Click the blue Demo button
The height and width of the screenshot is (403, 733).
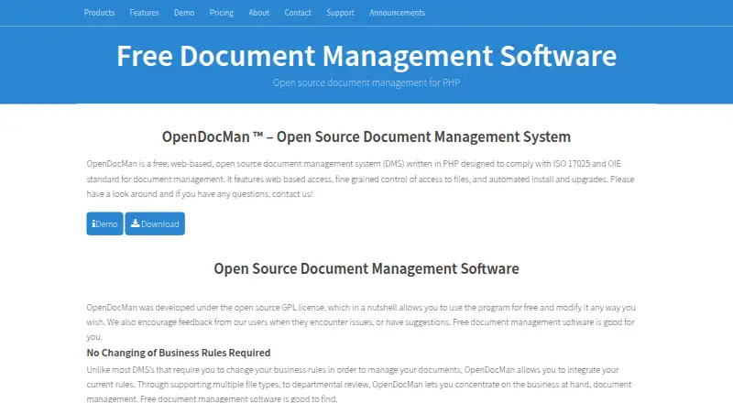point(104,223)
